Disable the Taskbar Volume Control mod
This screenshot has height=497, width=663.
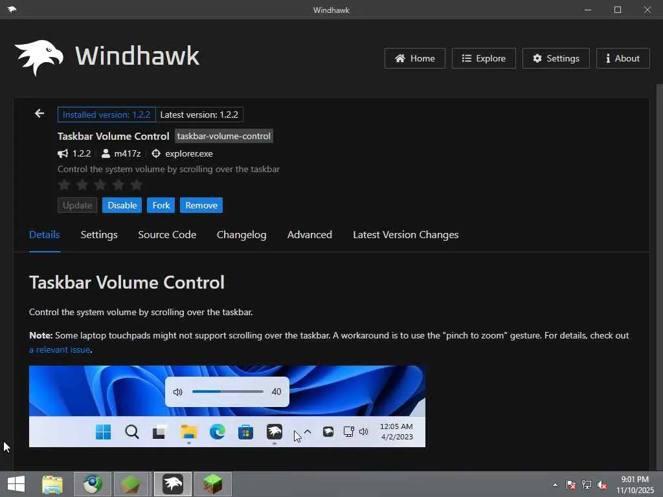point(122,205)
